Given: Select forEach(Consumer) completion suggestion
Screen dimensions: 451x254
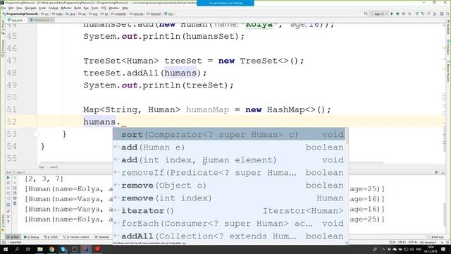Looking at the screenshot, I should coord(229,223).
